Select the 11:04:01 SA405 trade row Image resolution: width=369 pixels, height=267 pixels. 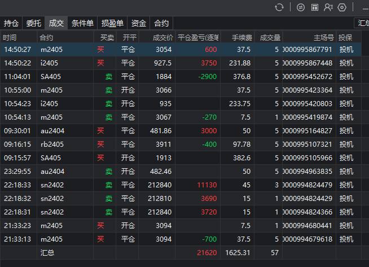coord(169,77)
